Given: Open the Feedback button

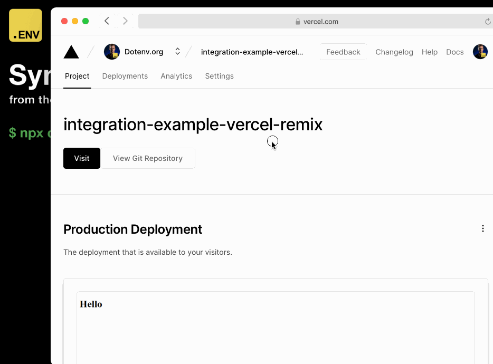Looking at the screenshot, I should pos(343,52).
